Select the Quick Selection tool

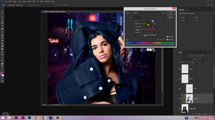tap(2, 20)
